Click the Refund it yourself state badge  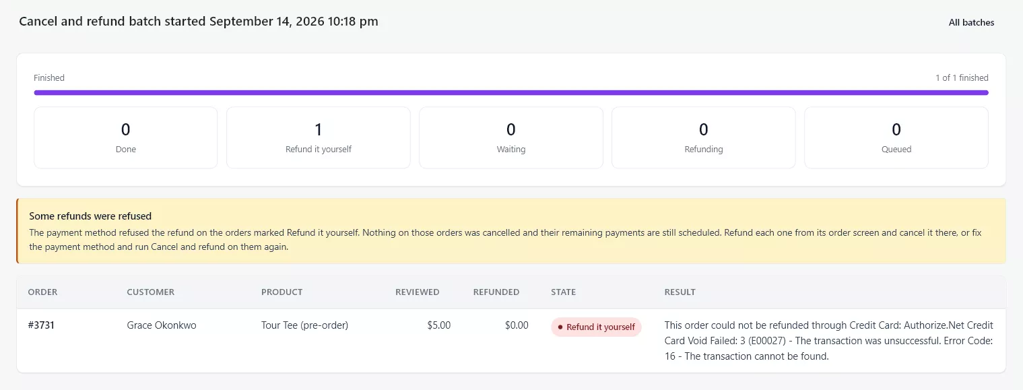click(x=596, y=327)
